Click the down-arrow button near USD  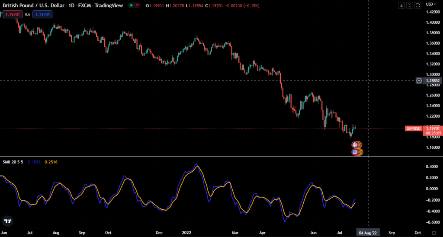coord(401,5)
